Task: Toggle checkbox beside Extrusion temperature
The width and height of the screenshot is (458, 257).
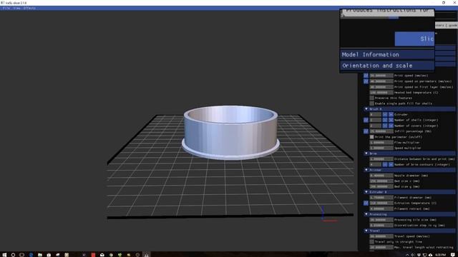Action: (x=366, y=203)
